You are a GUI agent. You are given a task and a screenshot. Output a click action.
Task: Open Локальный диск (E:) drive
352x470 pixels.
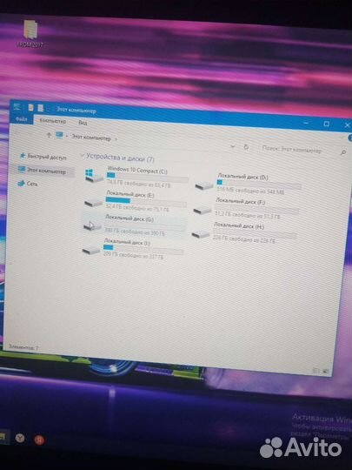136,201
